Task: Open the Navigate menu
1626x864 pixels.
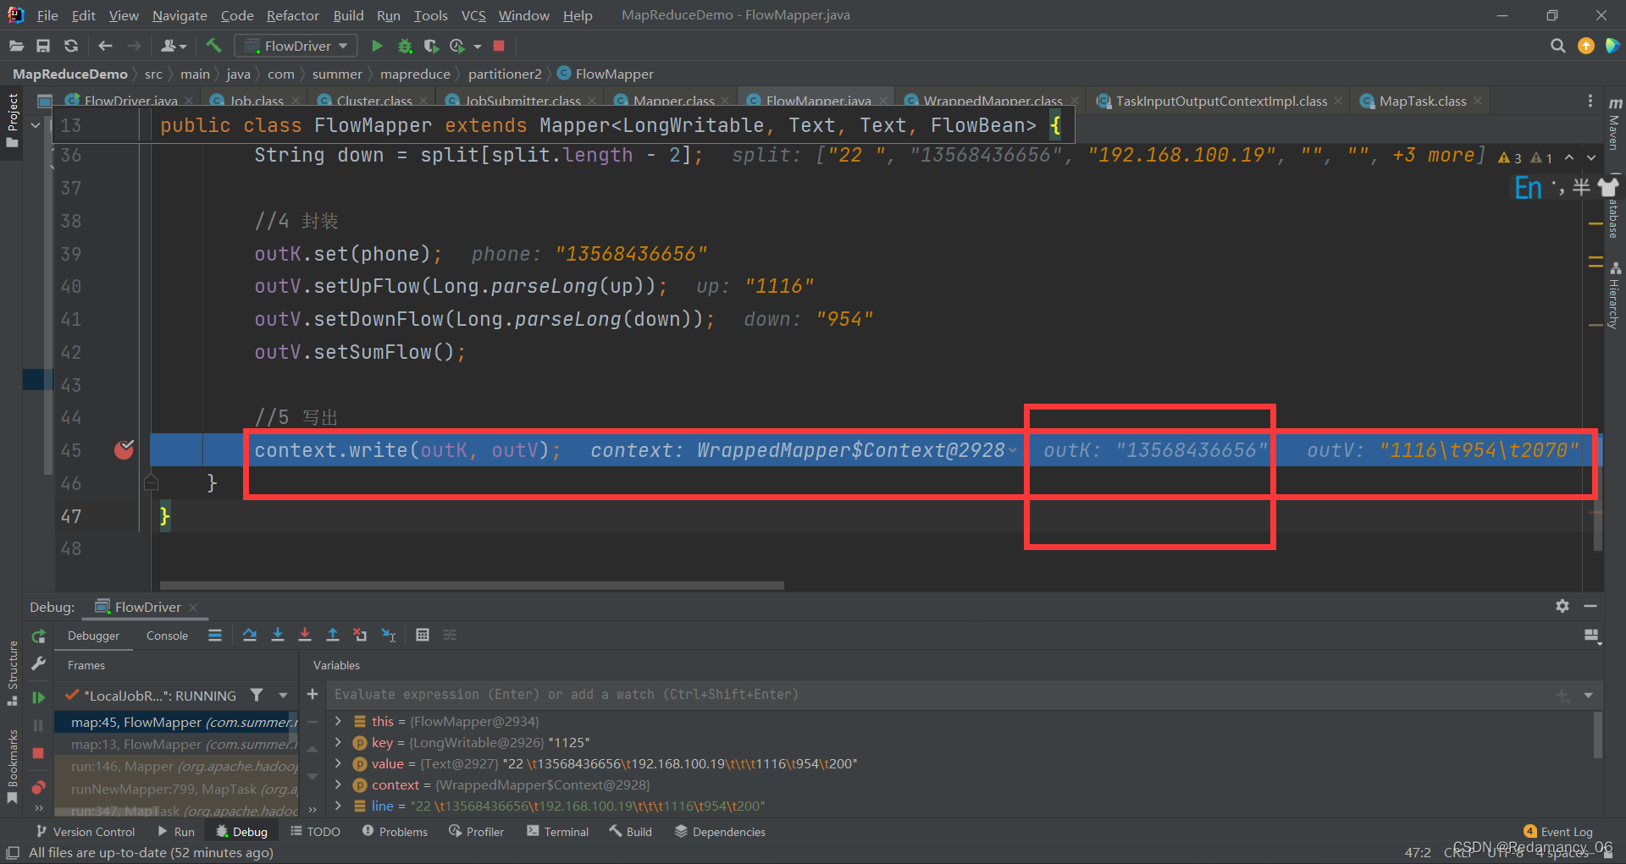Action: pos(180,15)
